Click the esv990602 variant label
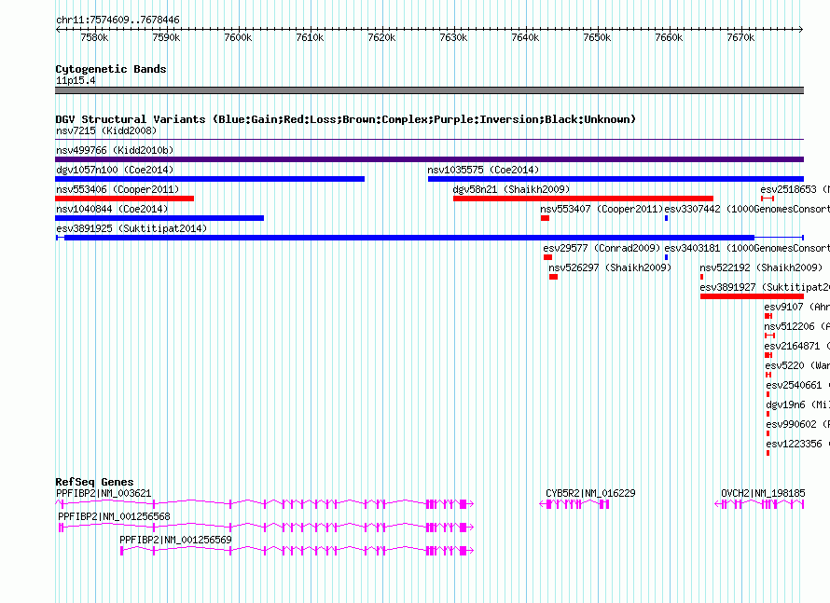This screenshot has height=603, width=830. pos(797,424)
